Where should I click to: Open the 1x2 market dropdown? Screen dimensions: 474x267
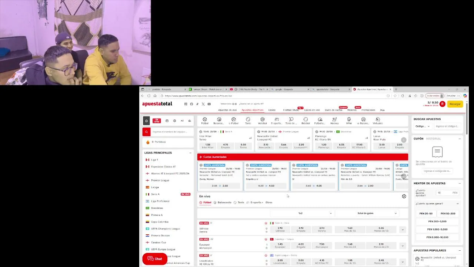tap(302, 213)
